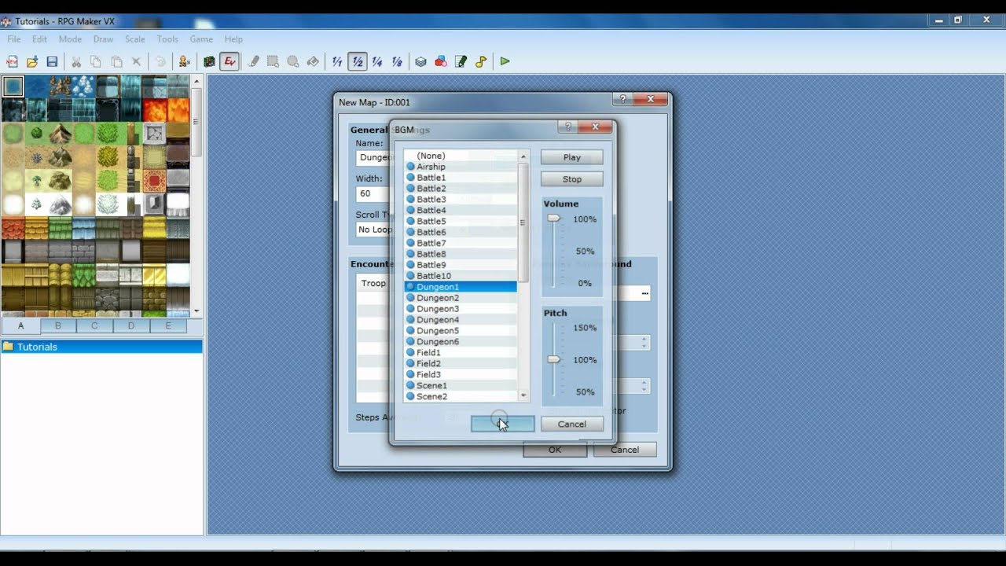Switch to Event mode (Ev) icon

point(229,61)
